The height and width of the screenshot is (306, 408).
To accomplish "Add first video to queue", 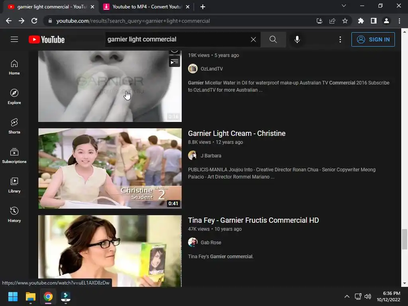I will coord(175,62).
